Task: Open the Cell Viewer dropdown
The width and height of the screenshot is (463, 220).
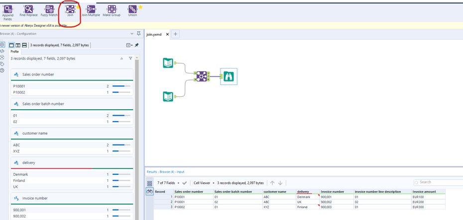Action: 204,183
